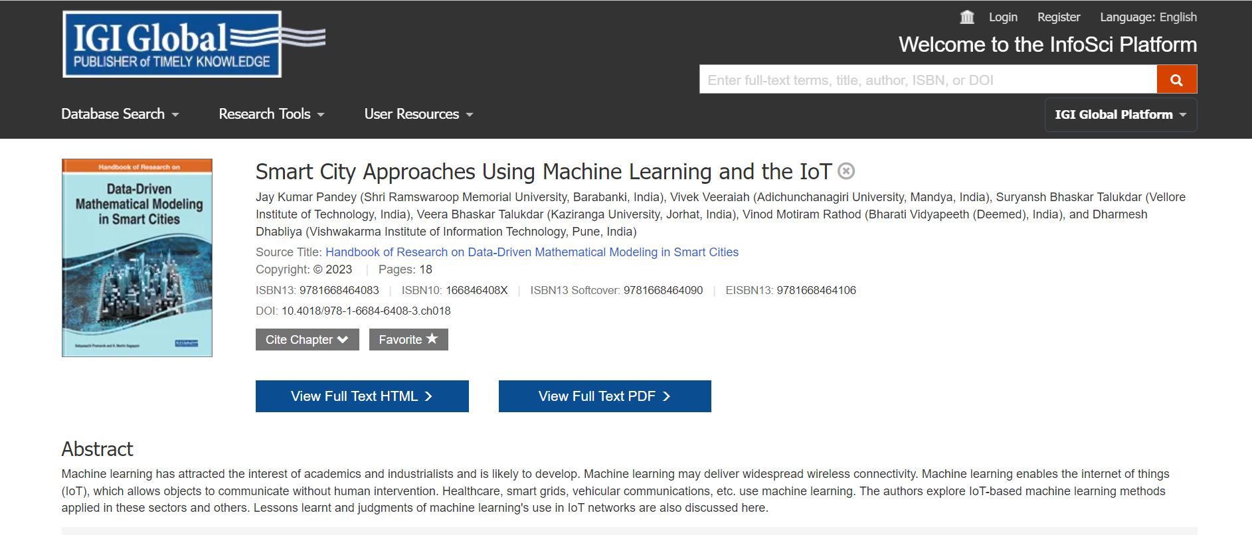Click the chevron on View Full Text PDF
Screen dimensions: 1252x535
tap(666, 396)
